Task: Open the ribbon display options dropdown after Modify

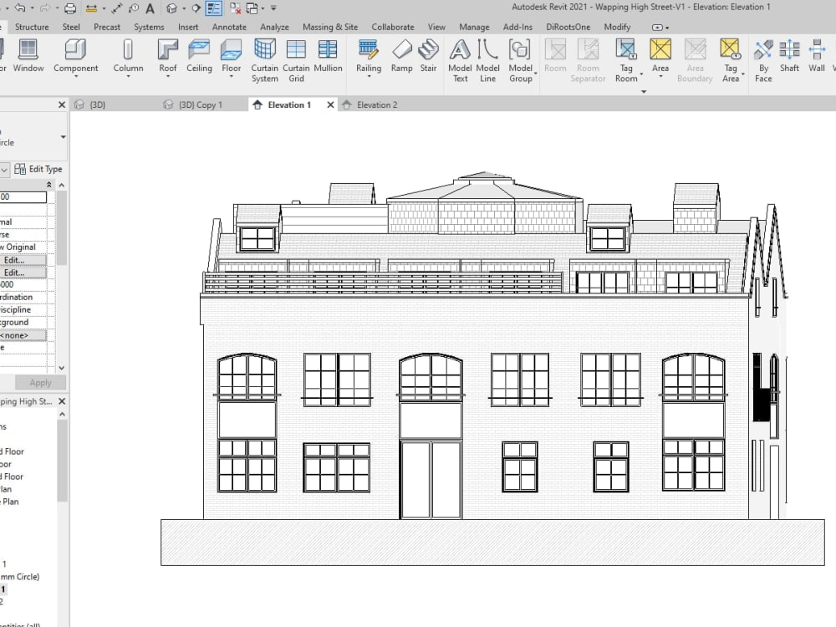Action: [660, 28]
